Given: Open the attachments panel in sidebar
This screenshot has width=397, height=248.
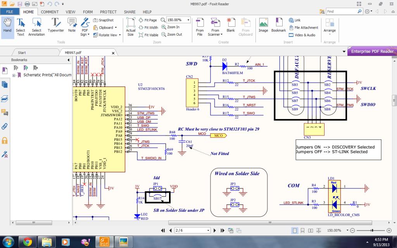Looking at the screenshot, I should (5, 126).
